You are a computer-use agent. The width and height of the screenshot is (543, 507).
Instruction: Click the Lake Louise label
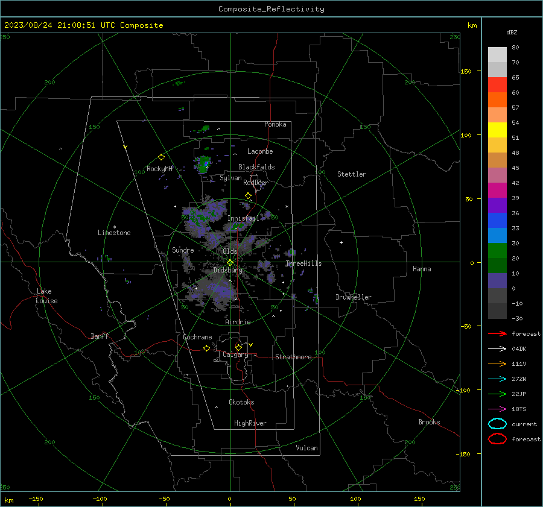[x=46, y=296]
